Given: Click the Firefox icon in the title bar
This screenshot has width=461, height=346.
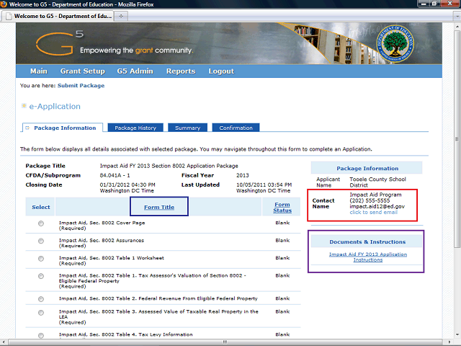Looking at the screenshot, I should click(x=4, y=4).
